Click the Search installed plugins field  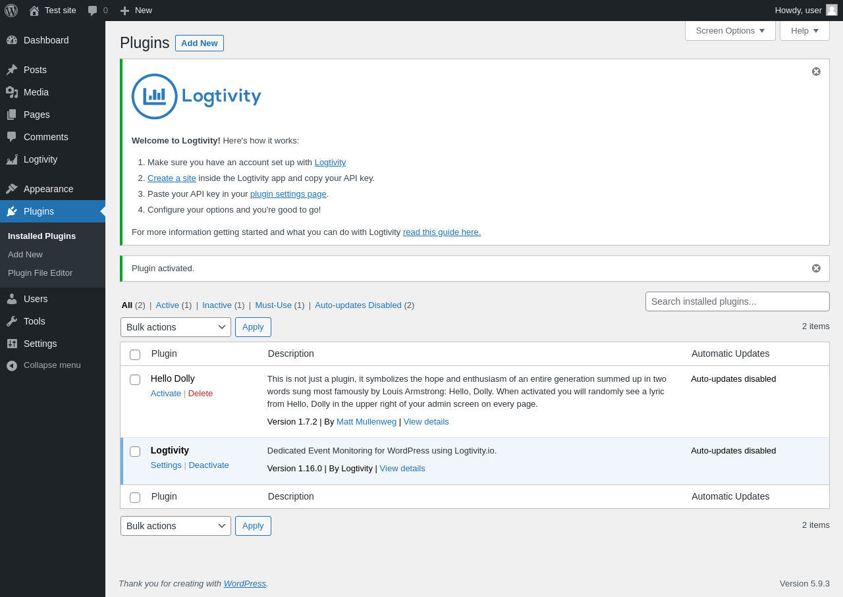pyautogui.click(x=738, y=301)
